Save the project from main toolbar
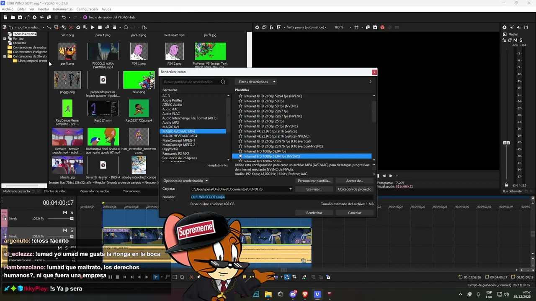Screen dimensions: 536x301 click(x=20, y=17)
